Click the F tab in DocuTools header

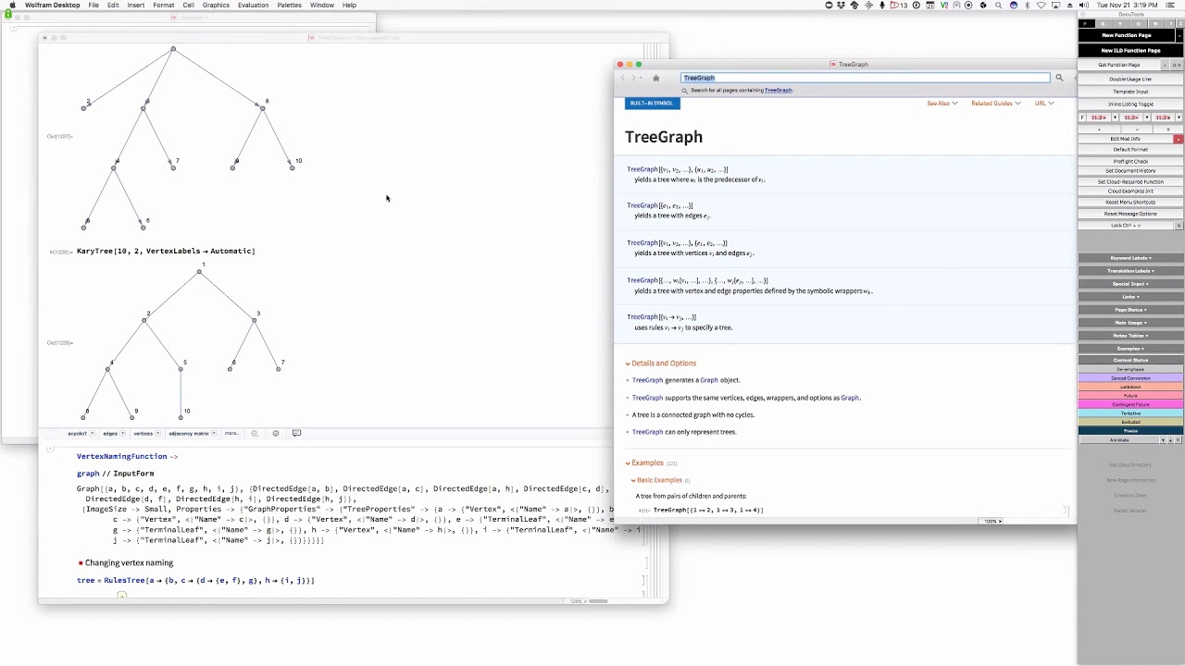[1086, 24]
